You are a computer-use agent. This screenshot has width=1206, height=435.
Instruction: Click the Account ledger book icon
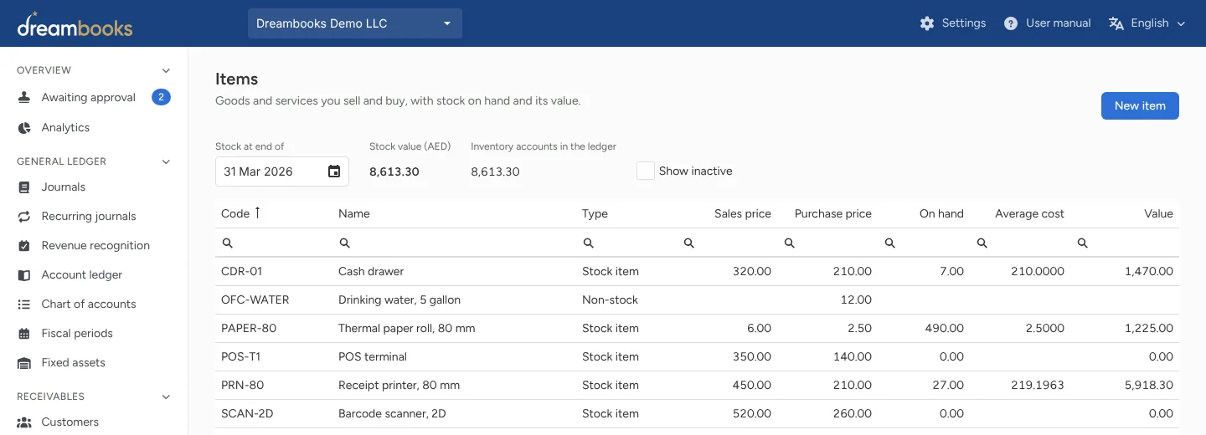(x=24, y=275)
